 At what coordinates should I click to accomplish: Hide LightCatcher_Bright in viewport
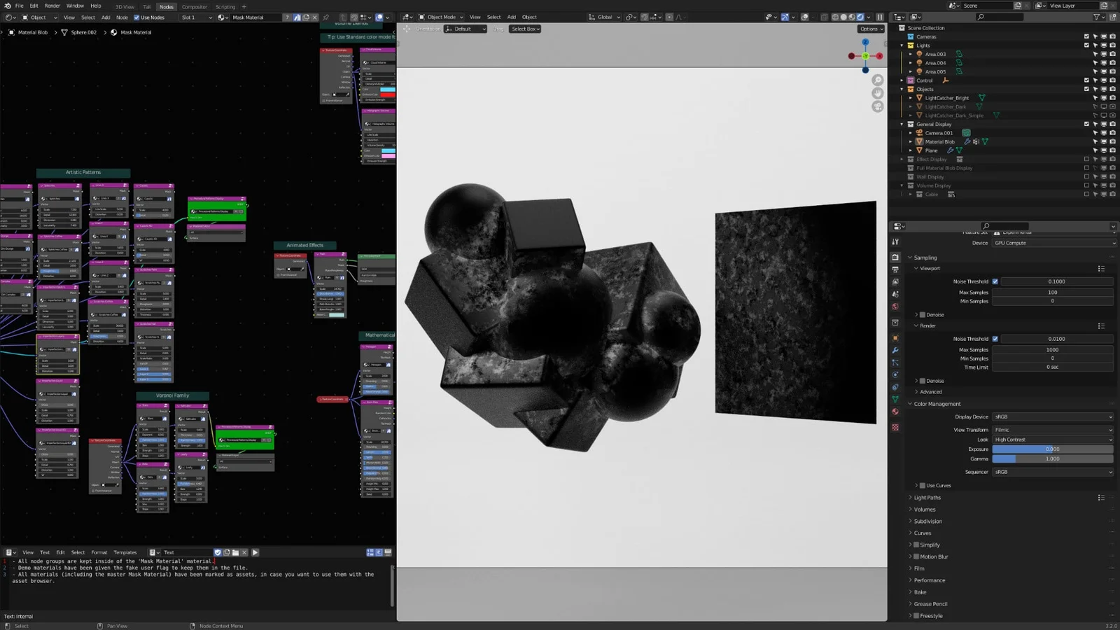[x=1103, y=98]
